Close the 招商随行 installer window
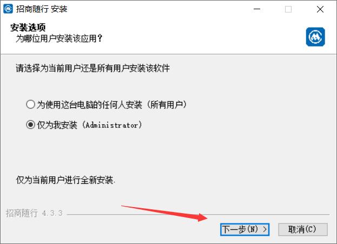Screen dimensions: 337x244 click(320, 9)
